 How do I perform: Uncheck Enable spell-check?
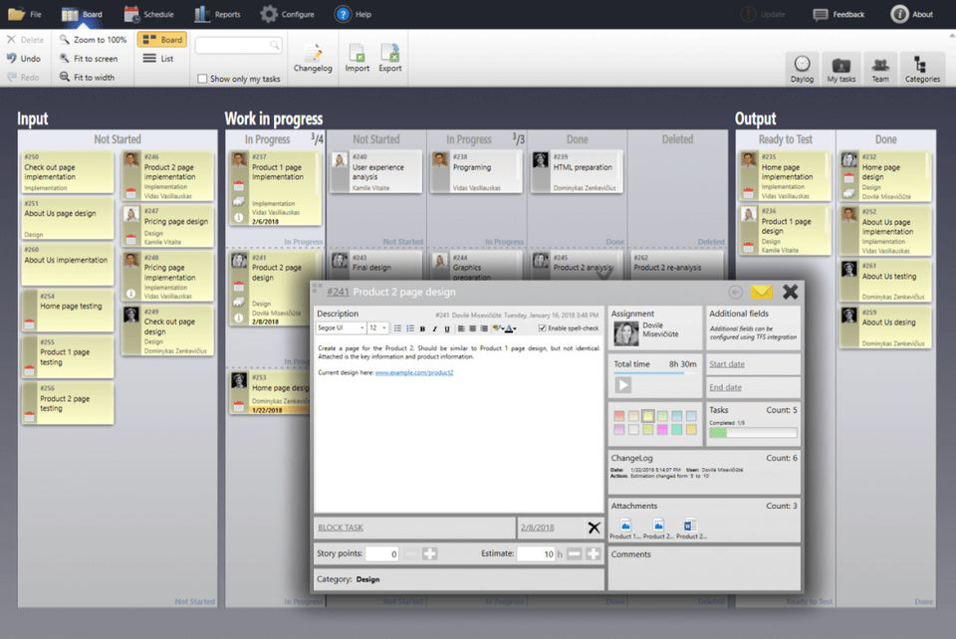tap(542, 328)
